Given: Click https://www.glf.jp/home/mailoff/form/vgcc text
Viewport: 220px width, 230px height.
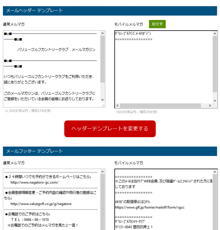Looking at the screenshot, I should point(150,207).
